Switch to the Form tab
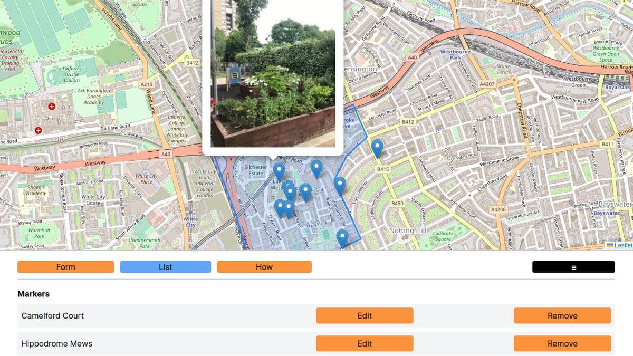This screenshot has height=356, width=633. point(65,267)
